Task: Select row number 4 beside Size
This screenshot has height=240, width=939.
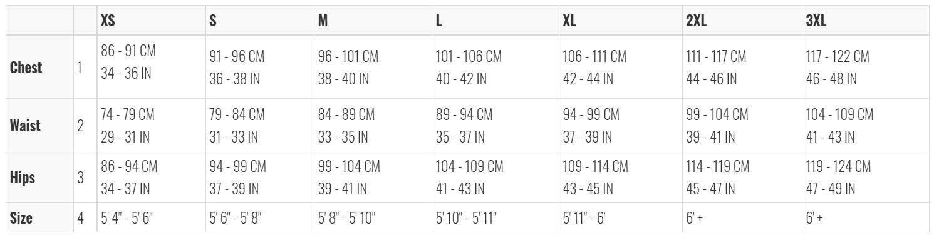Action: click(80, 219)
